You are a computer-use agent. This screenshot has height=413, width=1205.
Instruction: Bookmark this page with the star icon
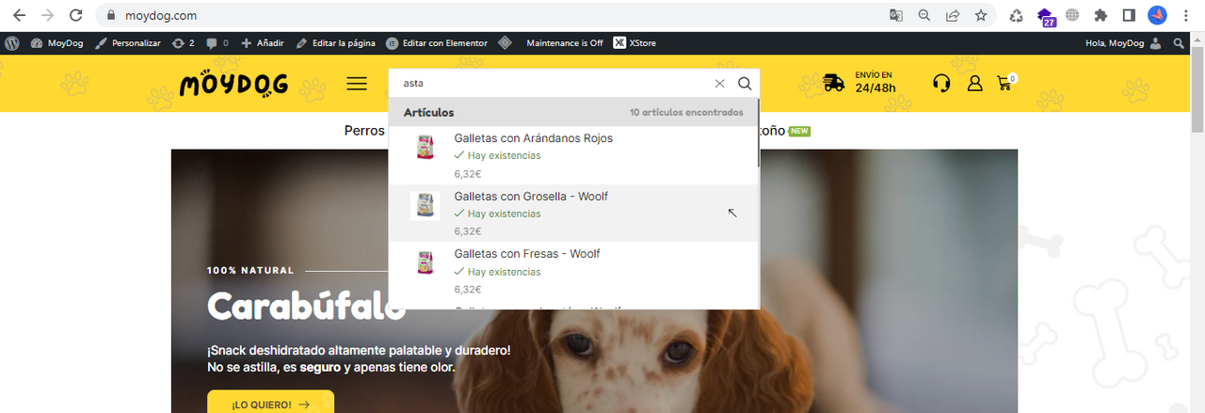point(981,15)
